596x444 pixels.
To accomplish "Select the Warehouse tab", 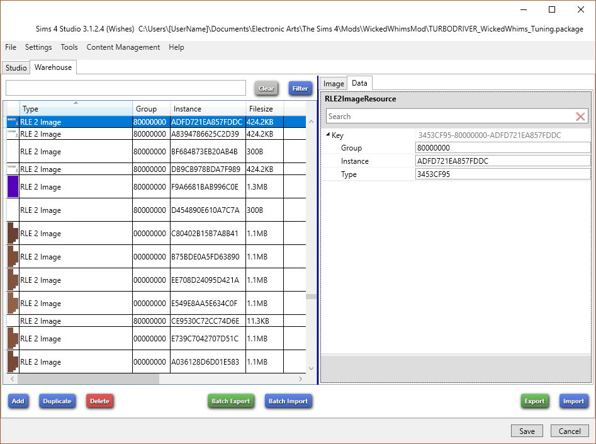I will tap(53, 67).
